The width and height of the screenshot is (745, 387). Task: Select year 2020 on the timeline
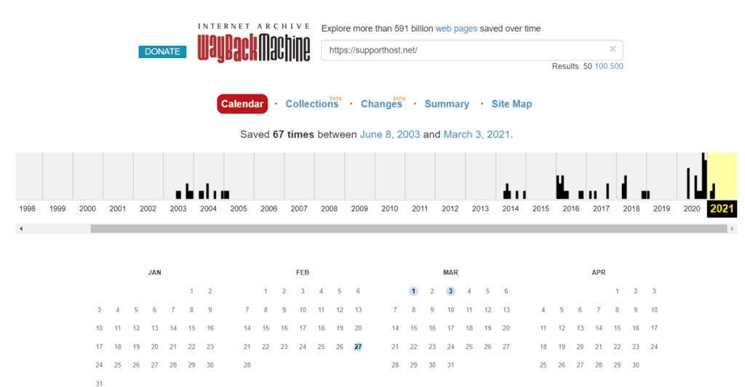691,208
